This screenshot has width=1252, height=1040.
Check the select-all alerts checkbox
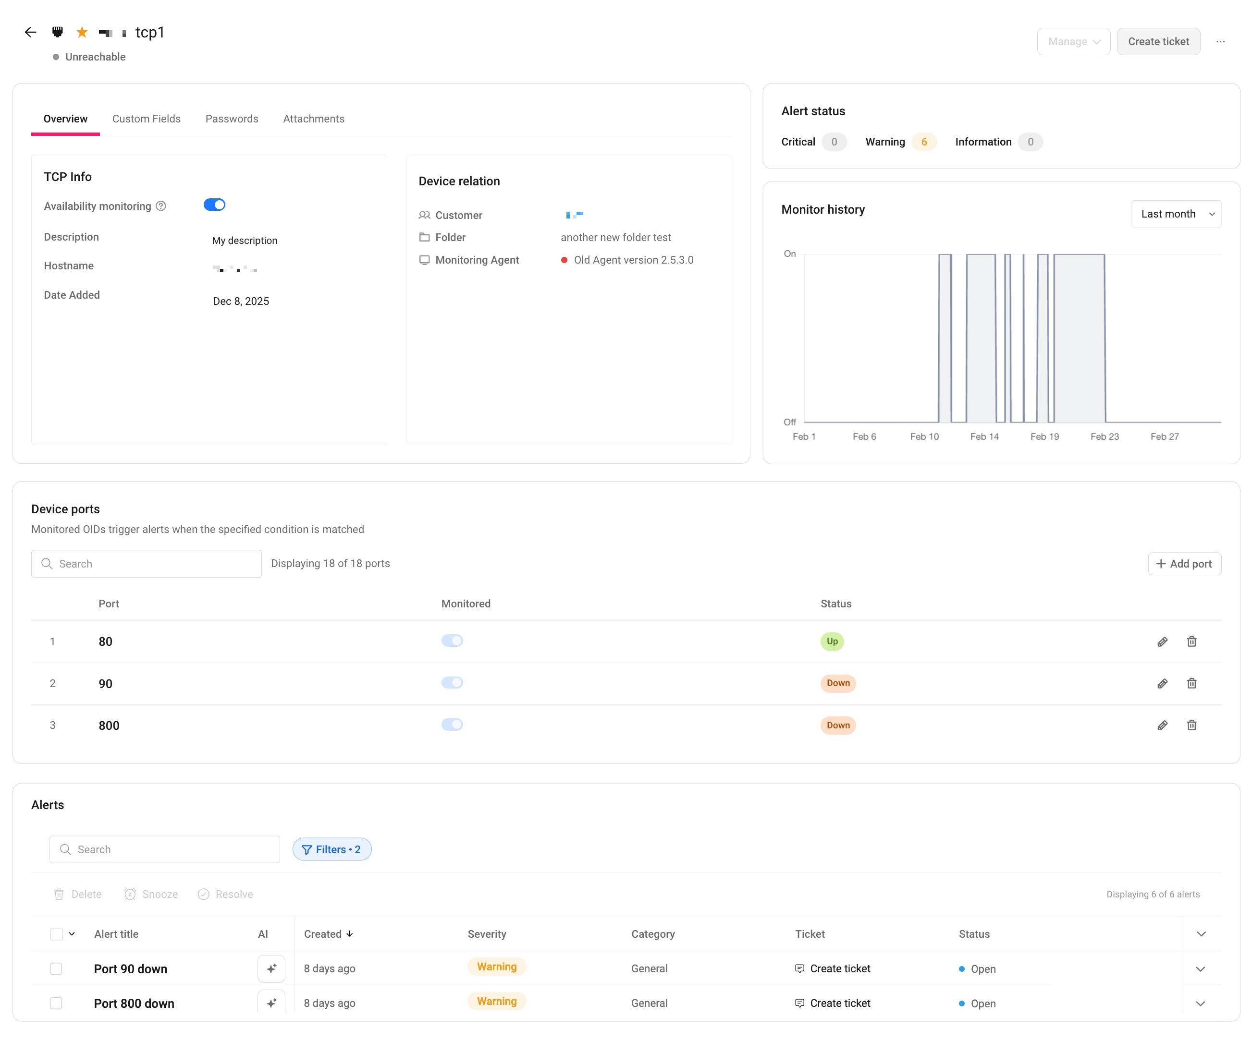[57, 934]
